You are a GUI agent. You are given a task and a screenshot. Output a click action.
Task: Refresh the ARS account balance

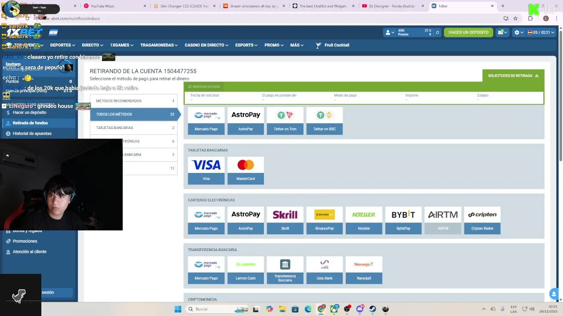click(x=437, y=32)
